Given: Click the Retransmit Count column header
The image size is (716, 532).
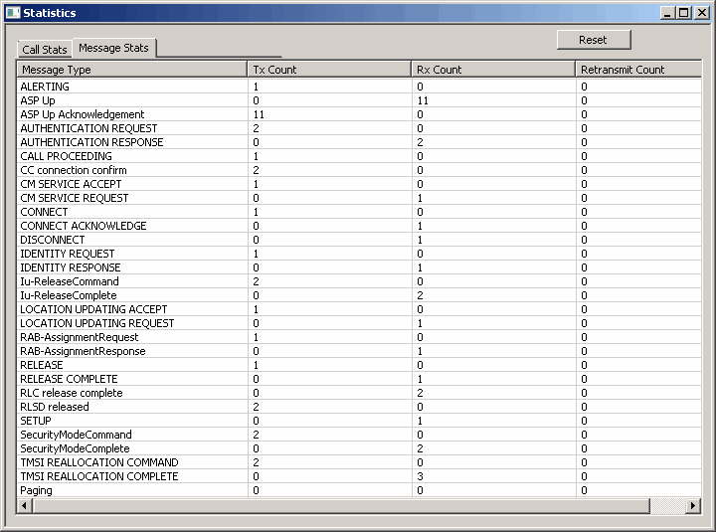Looking at the screenshot, I should click(x=638, y=70).
